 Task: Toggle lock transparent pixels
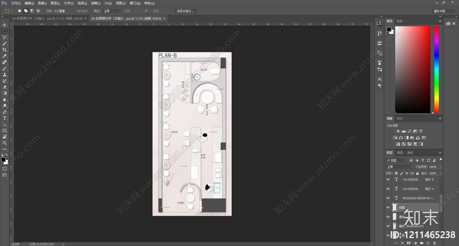396,173
